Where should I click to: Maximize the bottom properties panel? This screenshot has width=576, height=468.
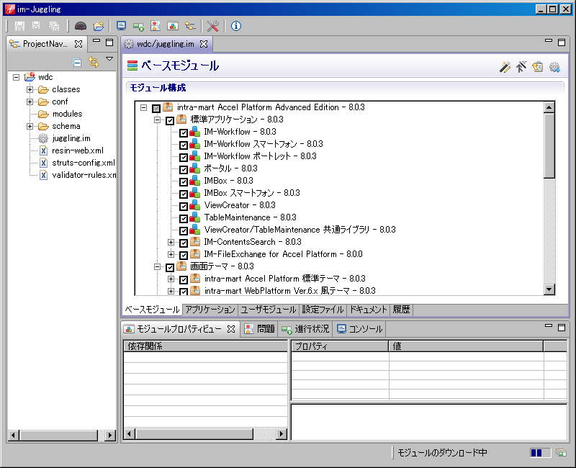[x=562, y=328]
